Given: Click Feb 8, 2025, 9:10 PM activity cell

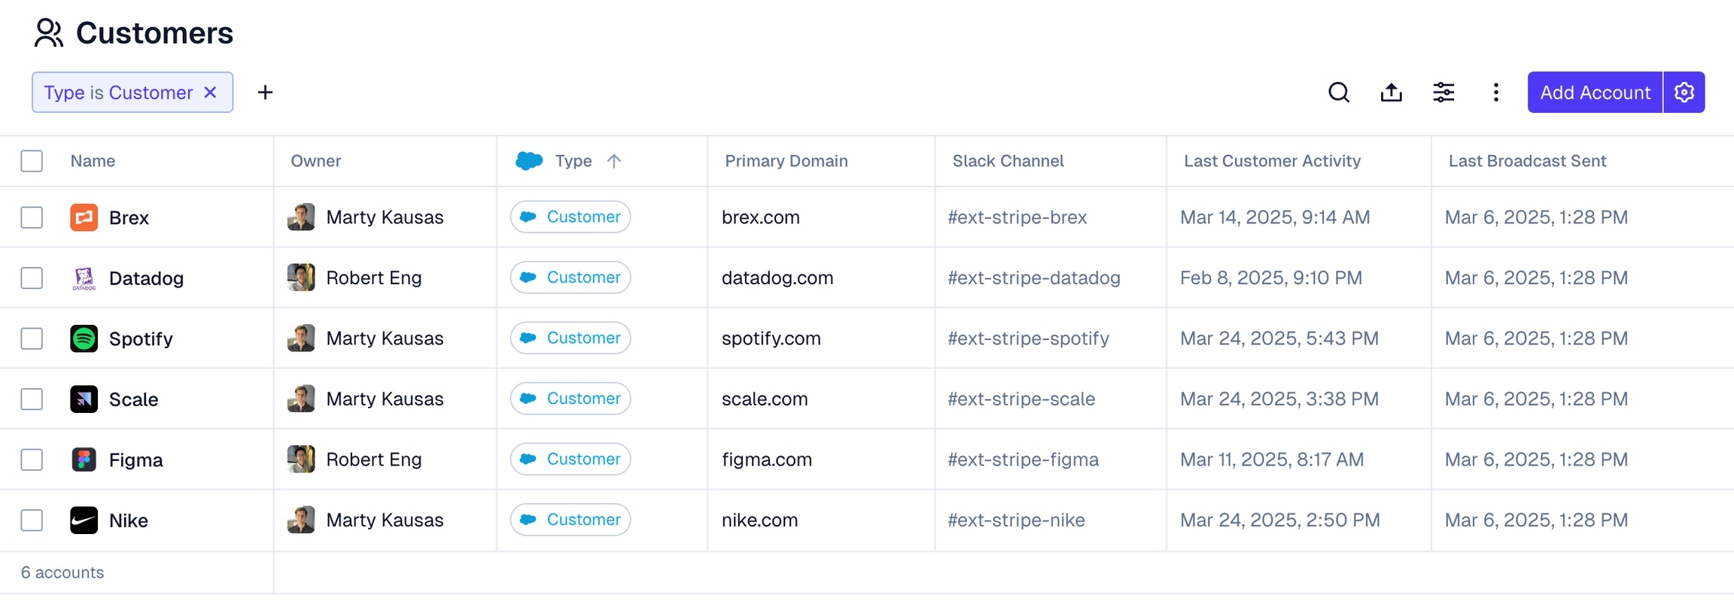Looking at the screenshot, I should tap(1271, 278).
